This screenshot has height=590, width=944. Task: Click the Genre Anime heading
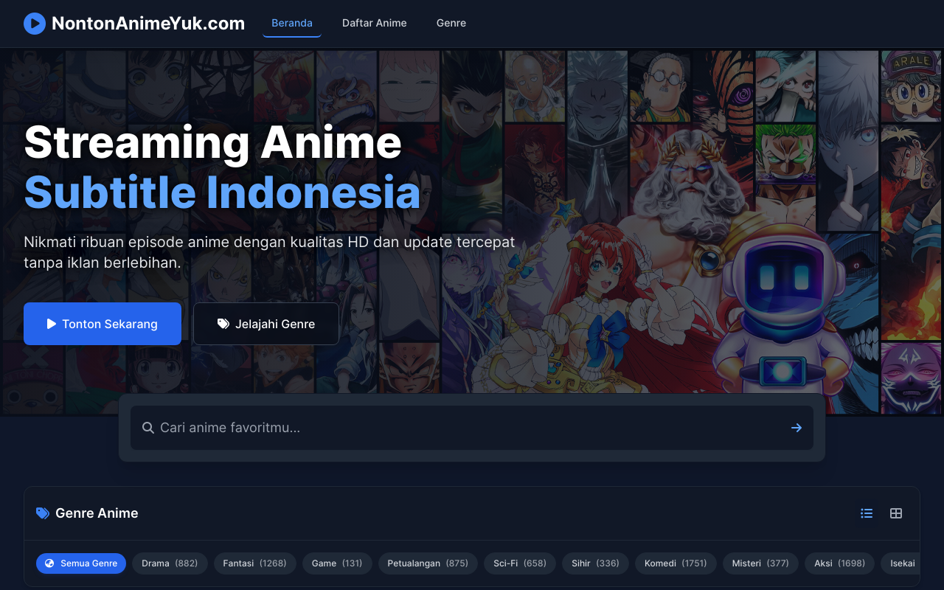[97, 513]
